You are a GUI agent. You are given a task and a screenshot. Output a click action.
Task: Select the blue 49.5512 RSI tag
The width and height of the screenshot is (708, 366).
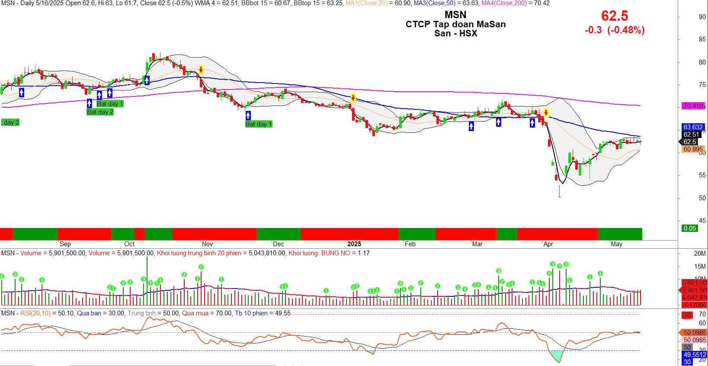coord(694,354)
